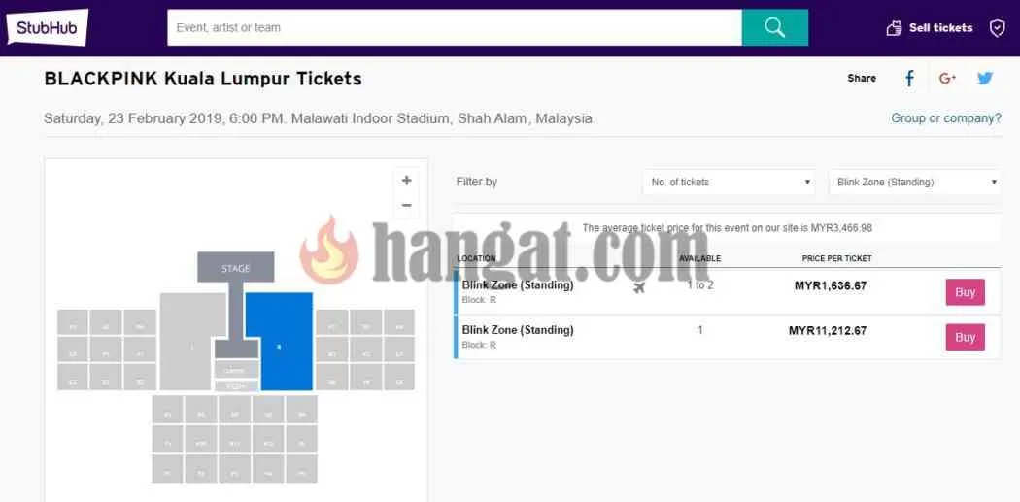Click the Sell tickets ticket icon
The width and height of the screenshot is (1020, 502).
tap(895, 28)
